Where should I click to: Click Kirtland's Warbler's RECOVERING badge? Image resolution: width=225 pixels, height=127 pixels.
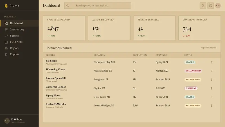click(193, 106)
